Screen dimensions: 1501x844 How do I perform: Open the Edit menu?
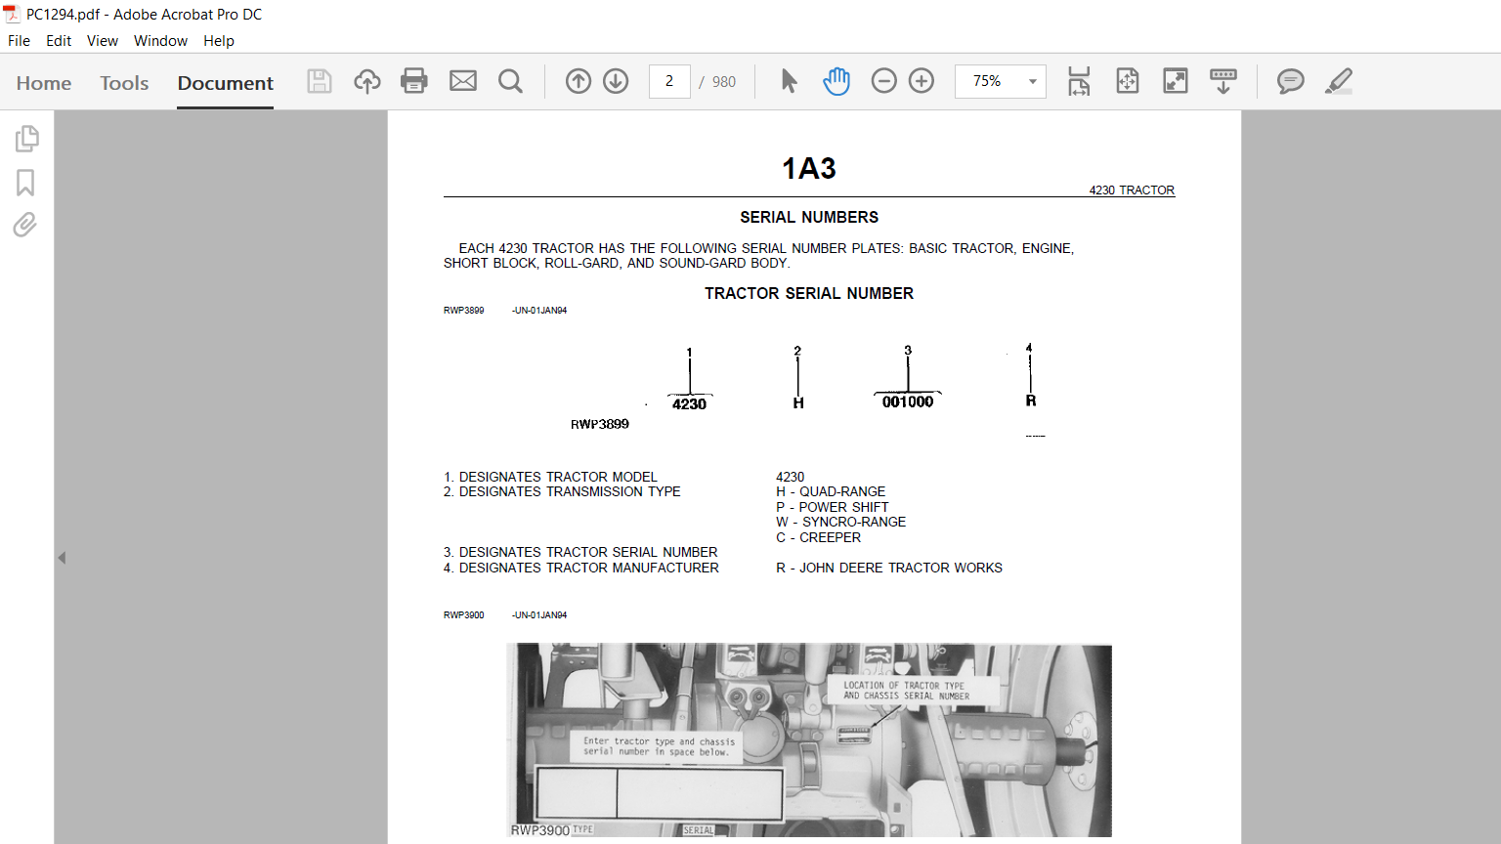[59, 41]
